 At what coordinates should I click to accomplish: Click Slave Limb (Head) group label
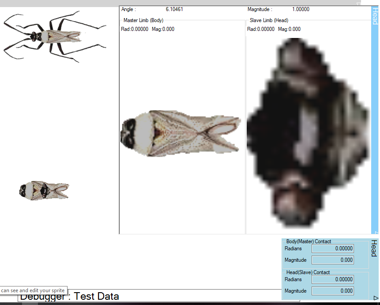[269, 20]
